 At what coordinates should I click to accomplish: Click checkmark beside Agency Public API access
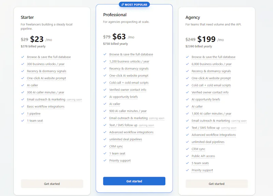(x=187, y=156)
